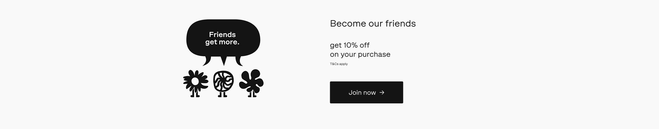Click the Become our friends heading
The width and height of the screenshot is (659, 129).
pyautogui.click(x=373, y=23)
